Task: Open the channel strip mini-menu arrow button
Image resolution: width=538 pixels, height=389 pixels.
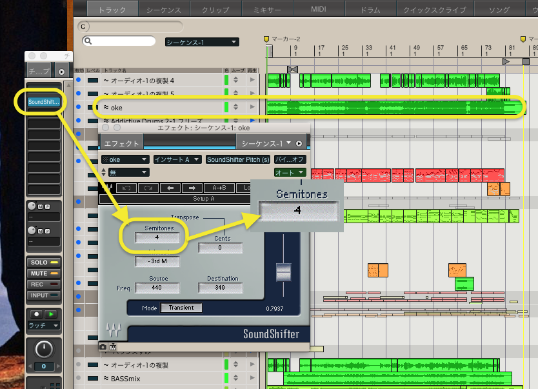Action: (x=61, y=72)
